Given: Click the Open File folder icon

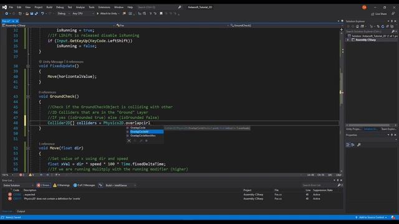Looking at the screenshot, I should tap(27, 14).
